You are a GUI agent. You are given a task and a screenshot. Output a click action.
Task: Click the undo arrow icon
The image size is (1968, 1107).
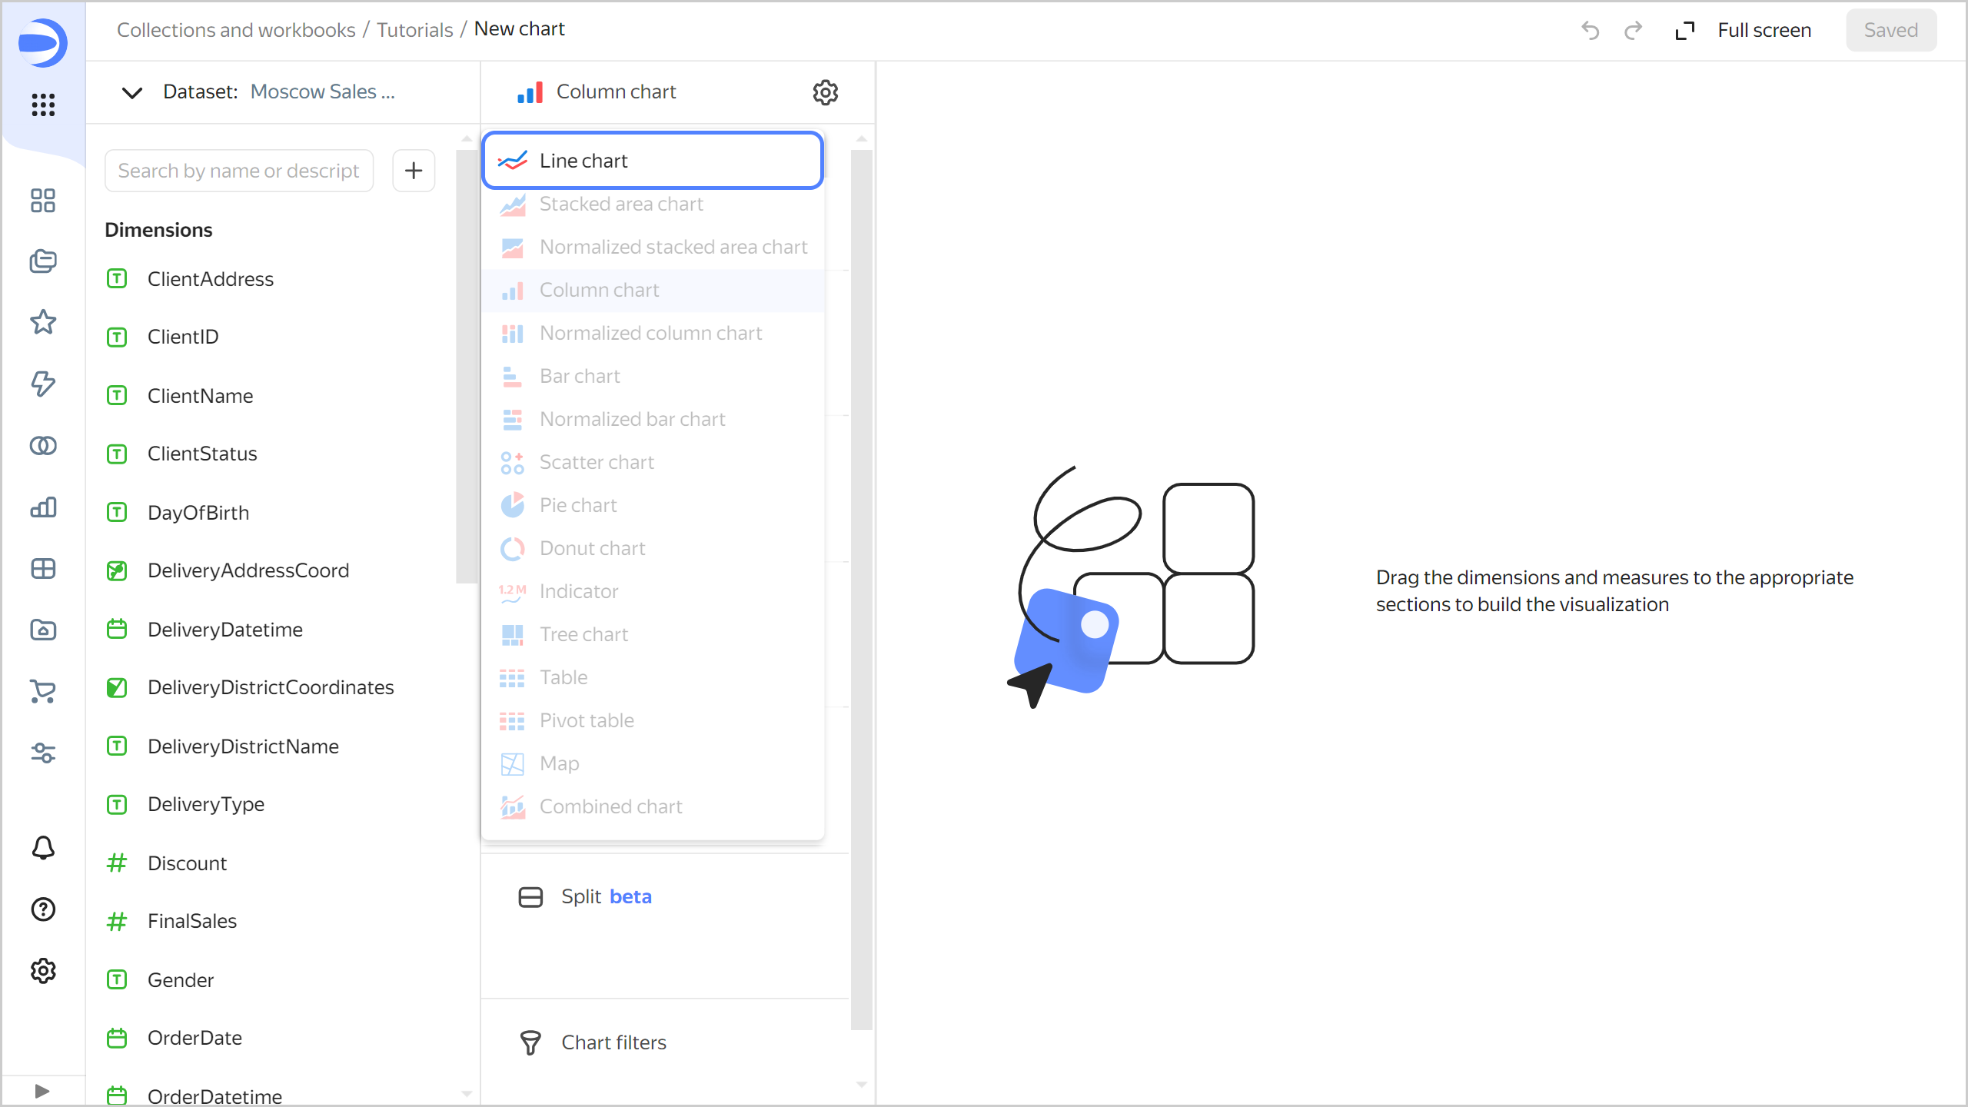click(x=1590, y=31)
